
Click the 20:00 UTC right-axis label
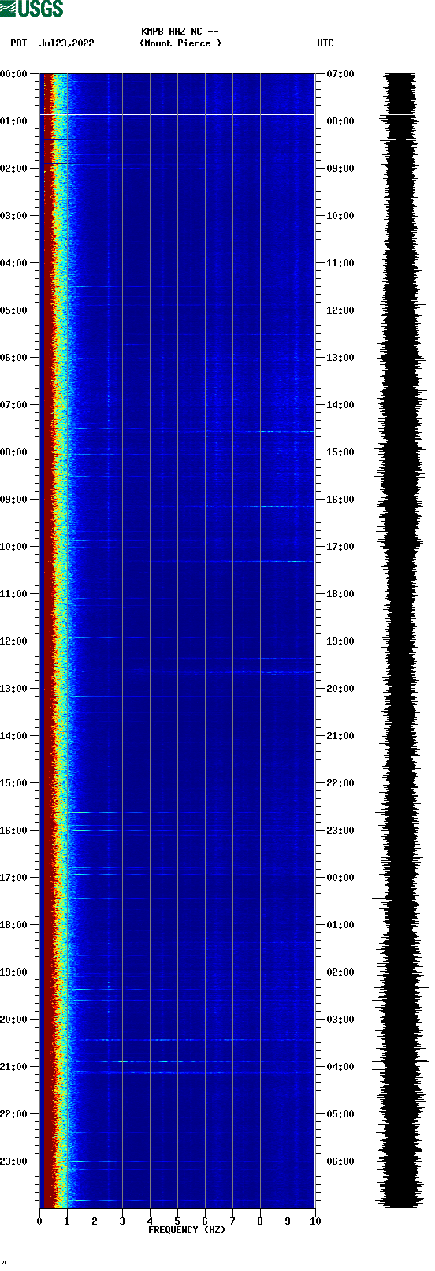(340, 689)
